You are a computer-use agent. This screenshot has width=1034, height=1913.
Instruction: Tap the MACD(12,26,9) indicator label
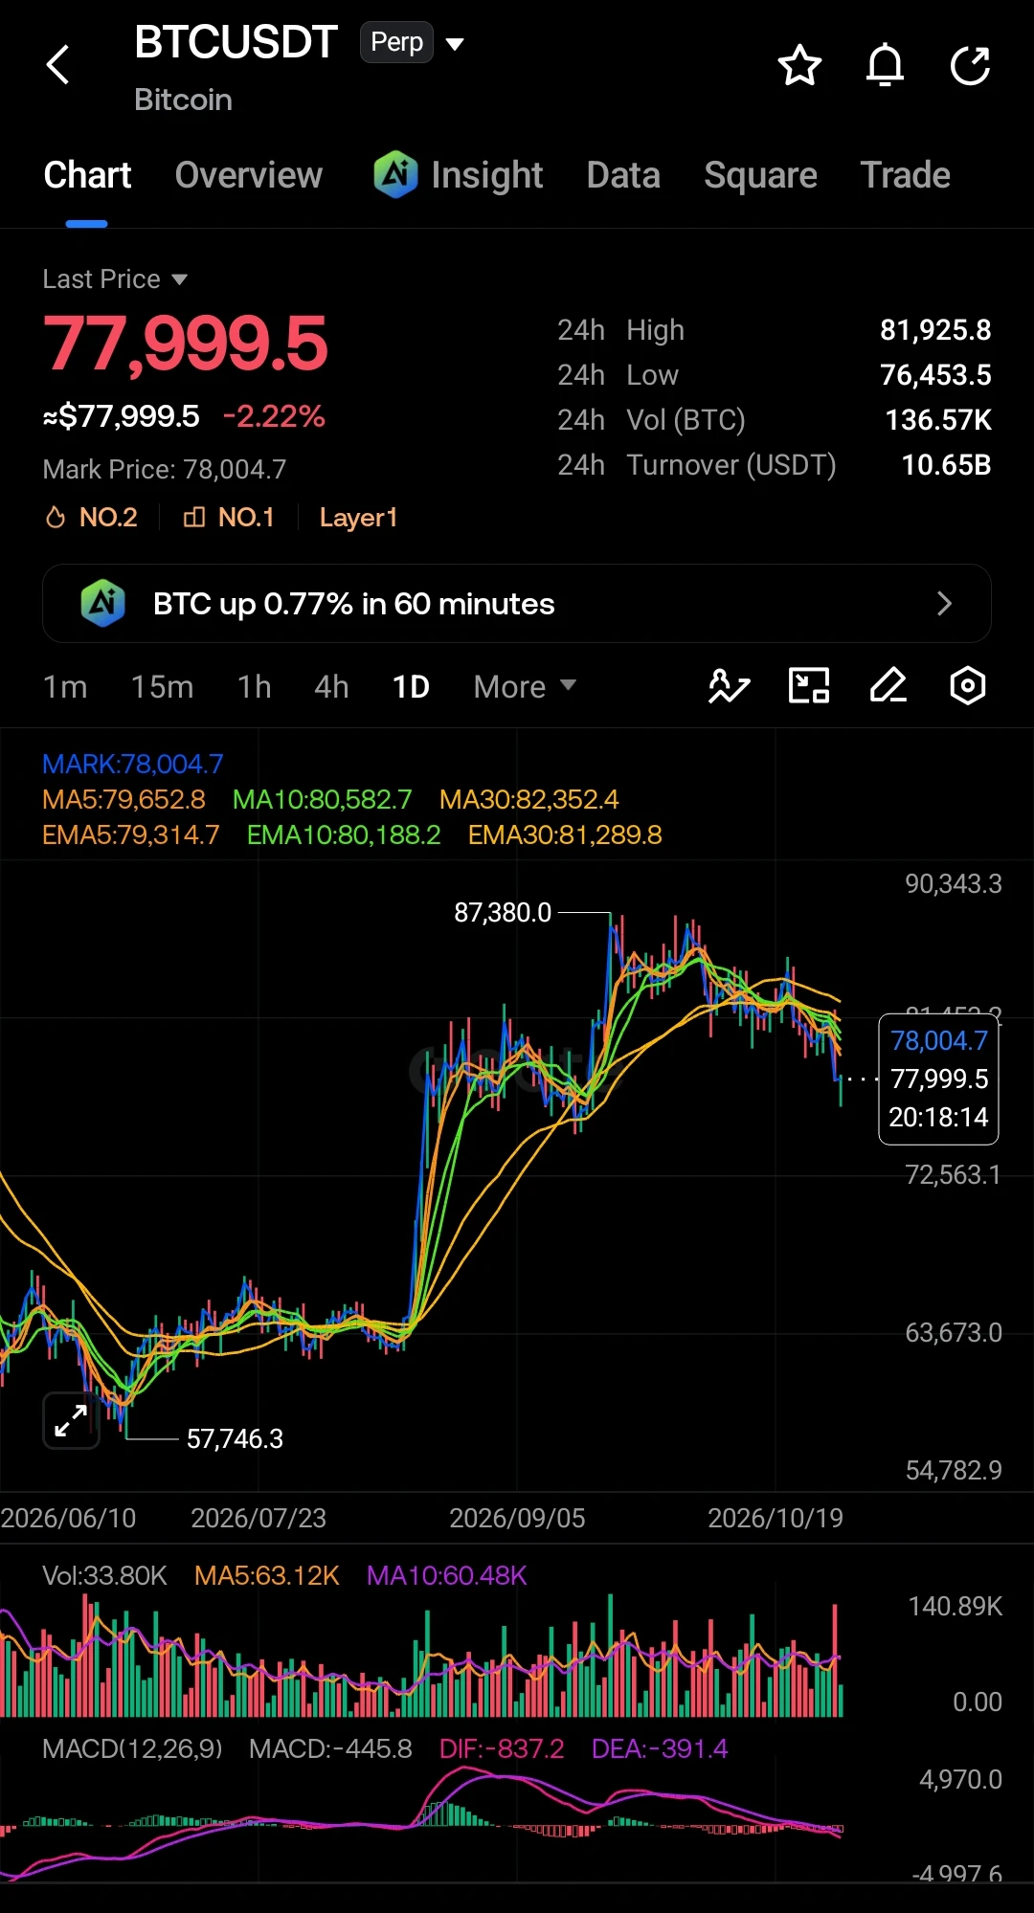[132, 1748]
